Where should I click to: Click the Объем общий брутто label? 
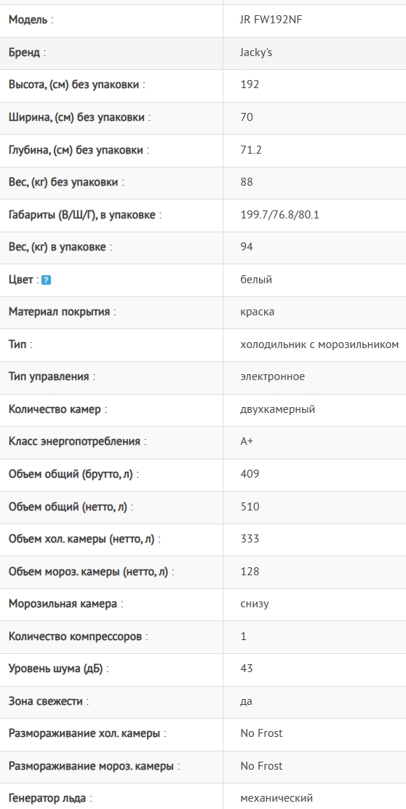click(x=73, y=474)
